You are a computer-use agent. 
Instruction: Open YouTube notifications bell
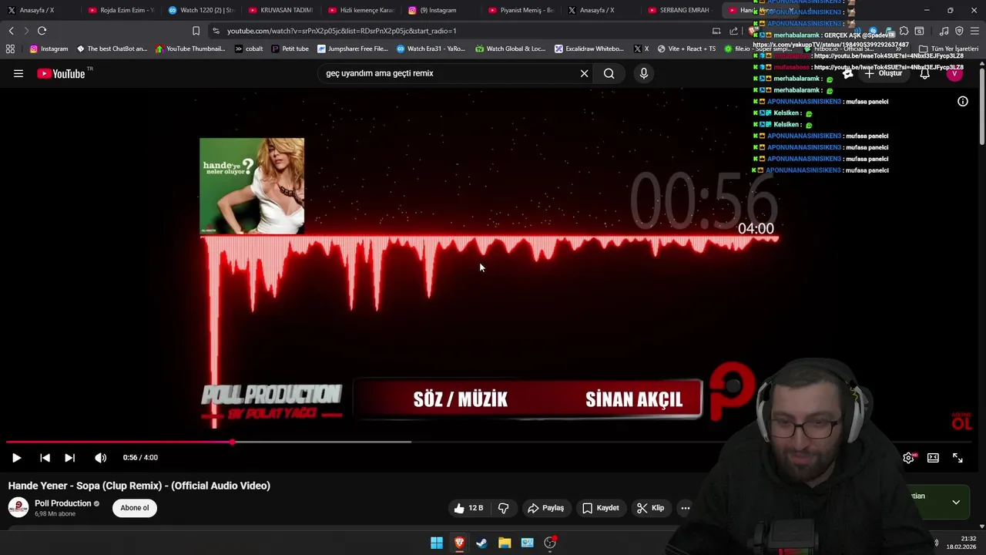924,74
